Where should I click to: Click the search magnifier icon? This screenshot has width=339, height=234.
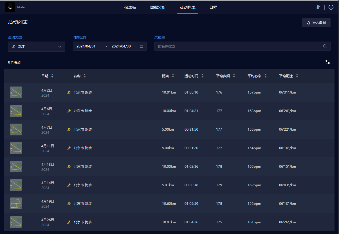[x=325, y=46]
